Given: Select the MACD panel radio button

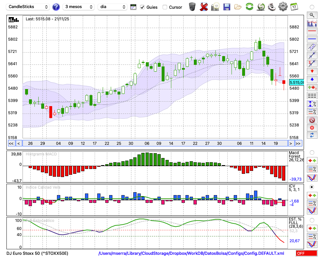Looking at the screenshot, I should [312, 153].
